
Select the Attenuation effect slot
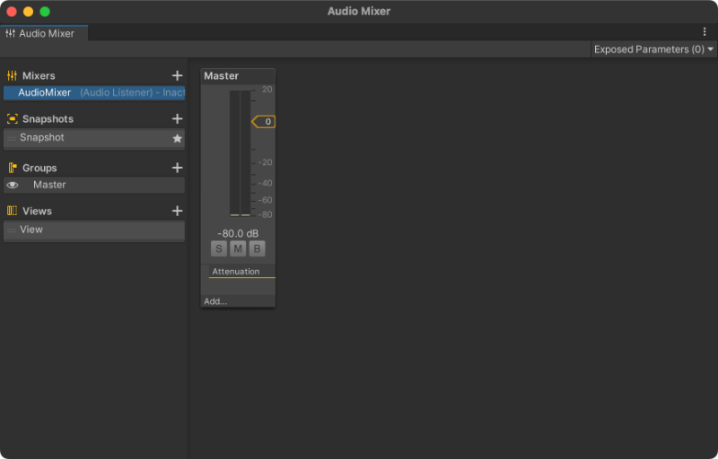(x=237, y=272)
